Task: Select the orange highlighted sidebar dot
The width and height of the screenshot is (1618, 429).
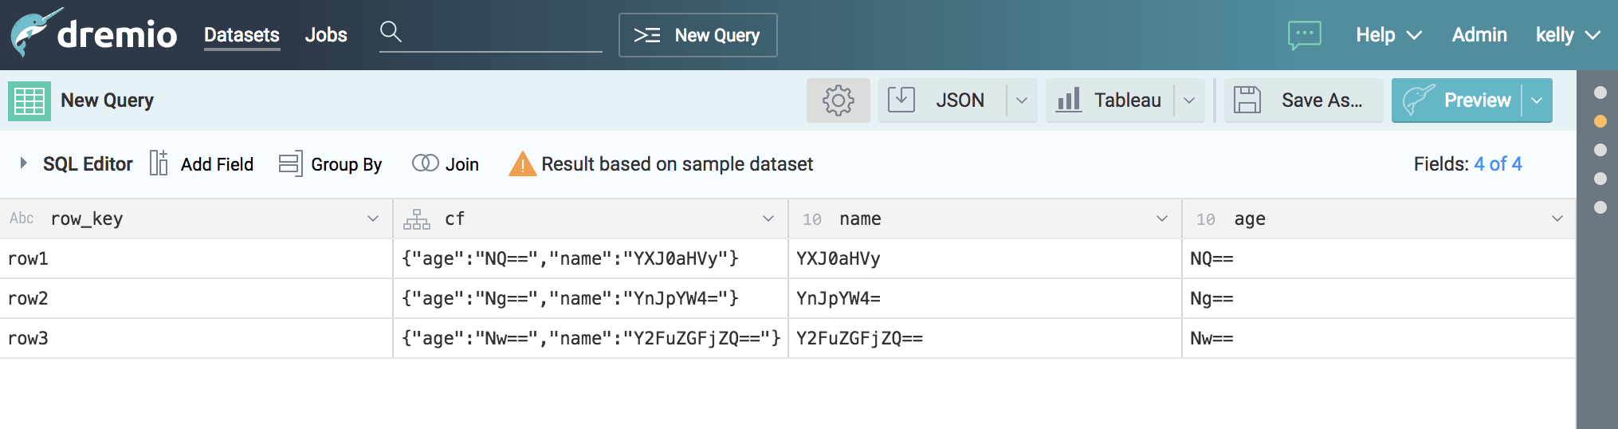Action: pos(1600,121)
